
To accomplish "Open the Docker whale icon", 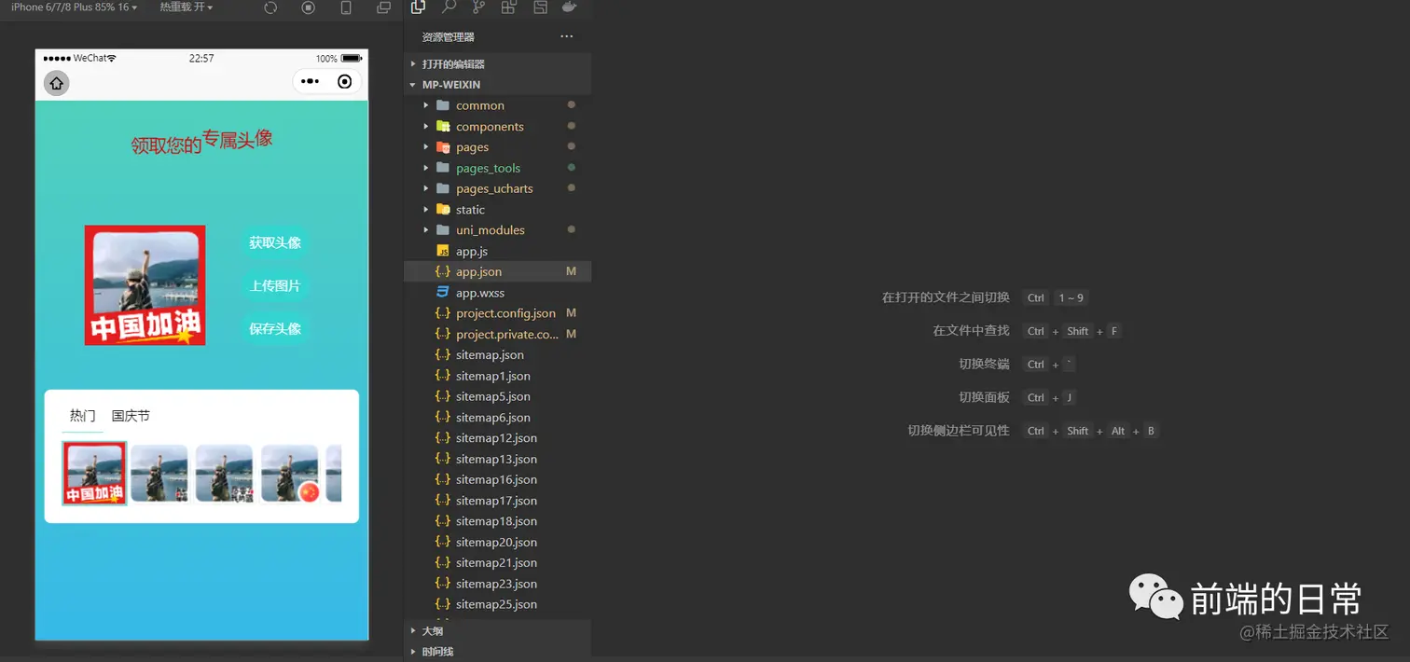I will [x=569, y=7].
